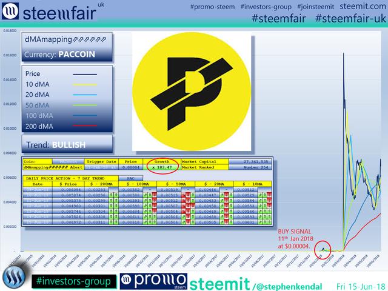Viewport: 388px width, 291px height.
Task: Click the blue 100 dMA legend line
Action: (x=85, y=115)
